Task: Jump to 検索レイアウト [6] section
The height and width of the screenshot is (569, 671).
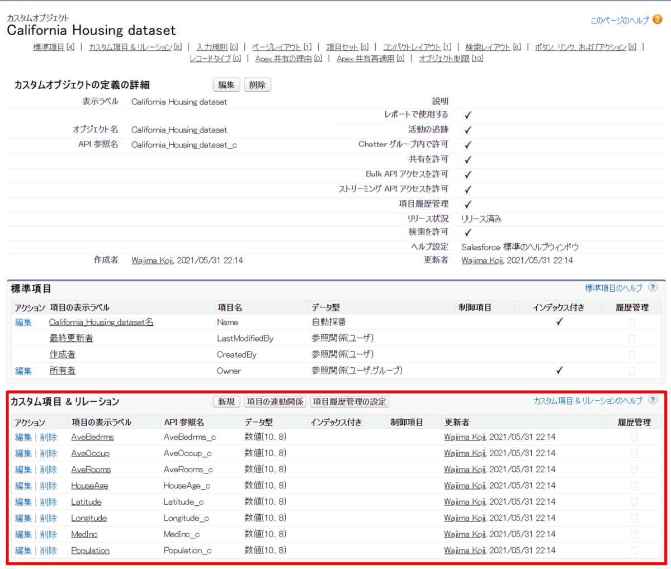Action: point(493,47)
